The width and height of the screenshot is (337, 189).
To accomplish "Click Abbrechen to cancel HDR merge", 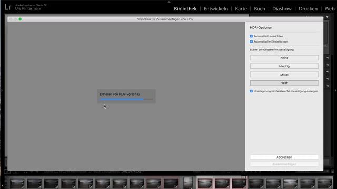I will tap(284, 157).
